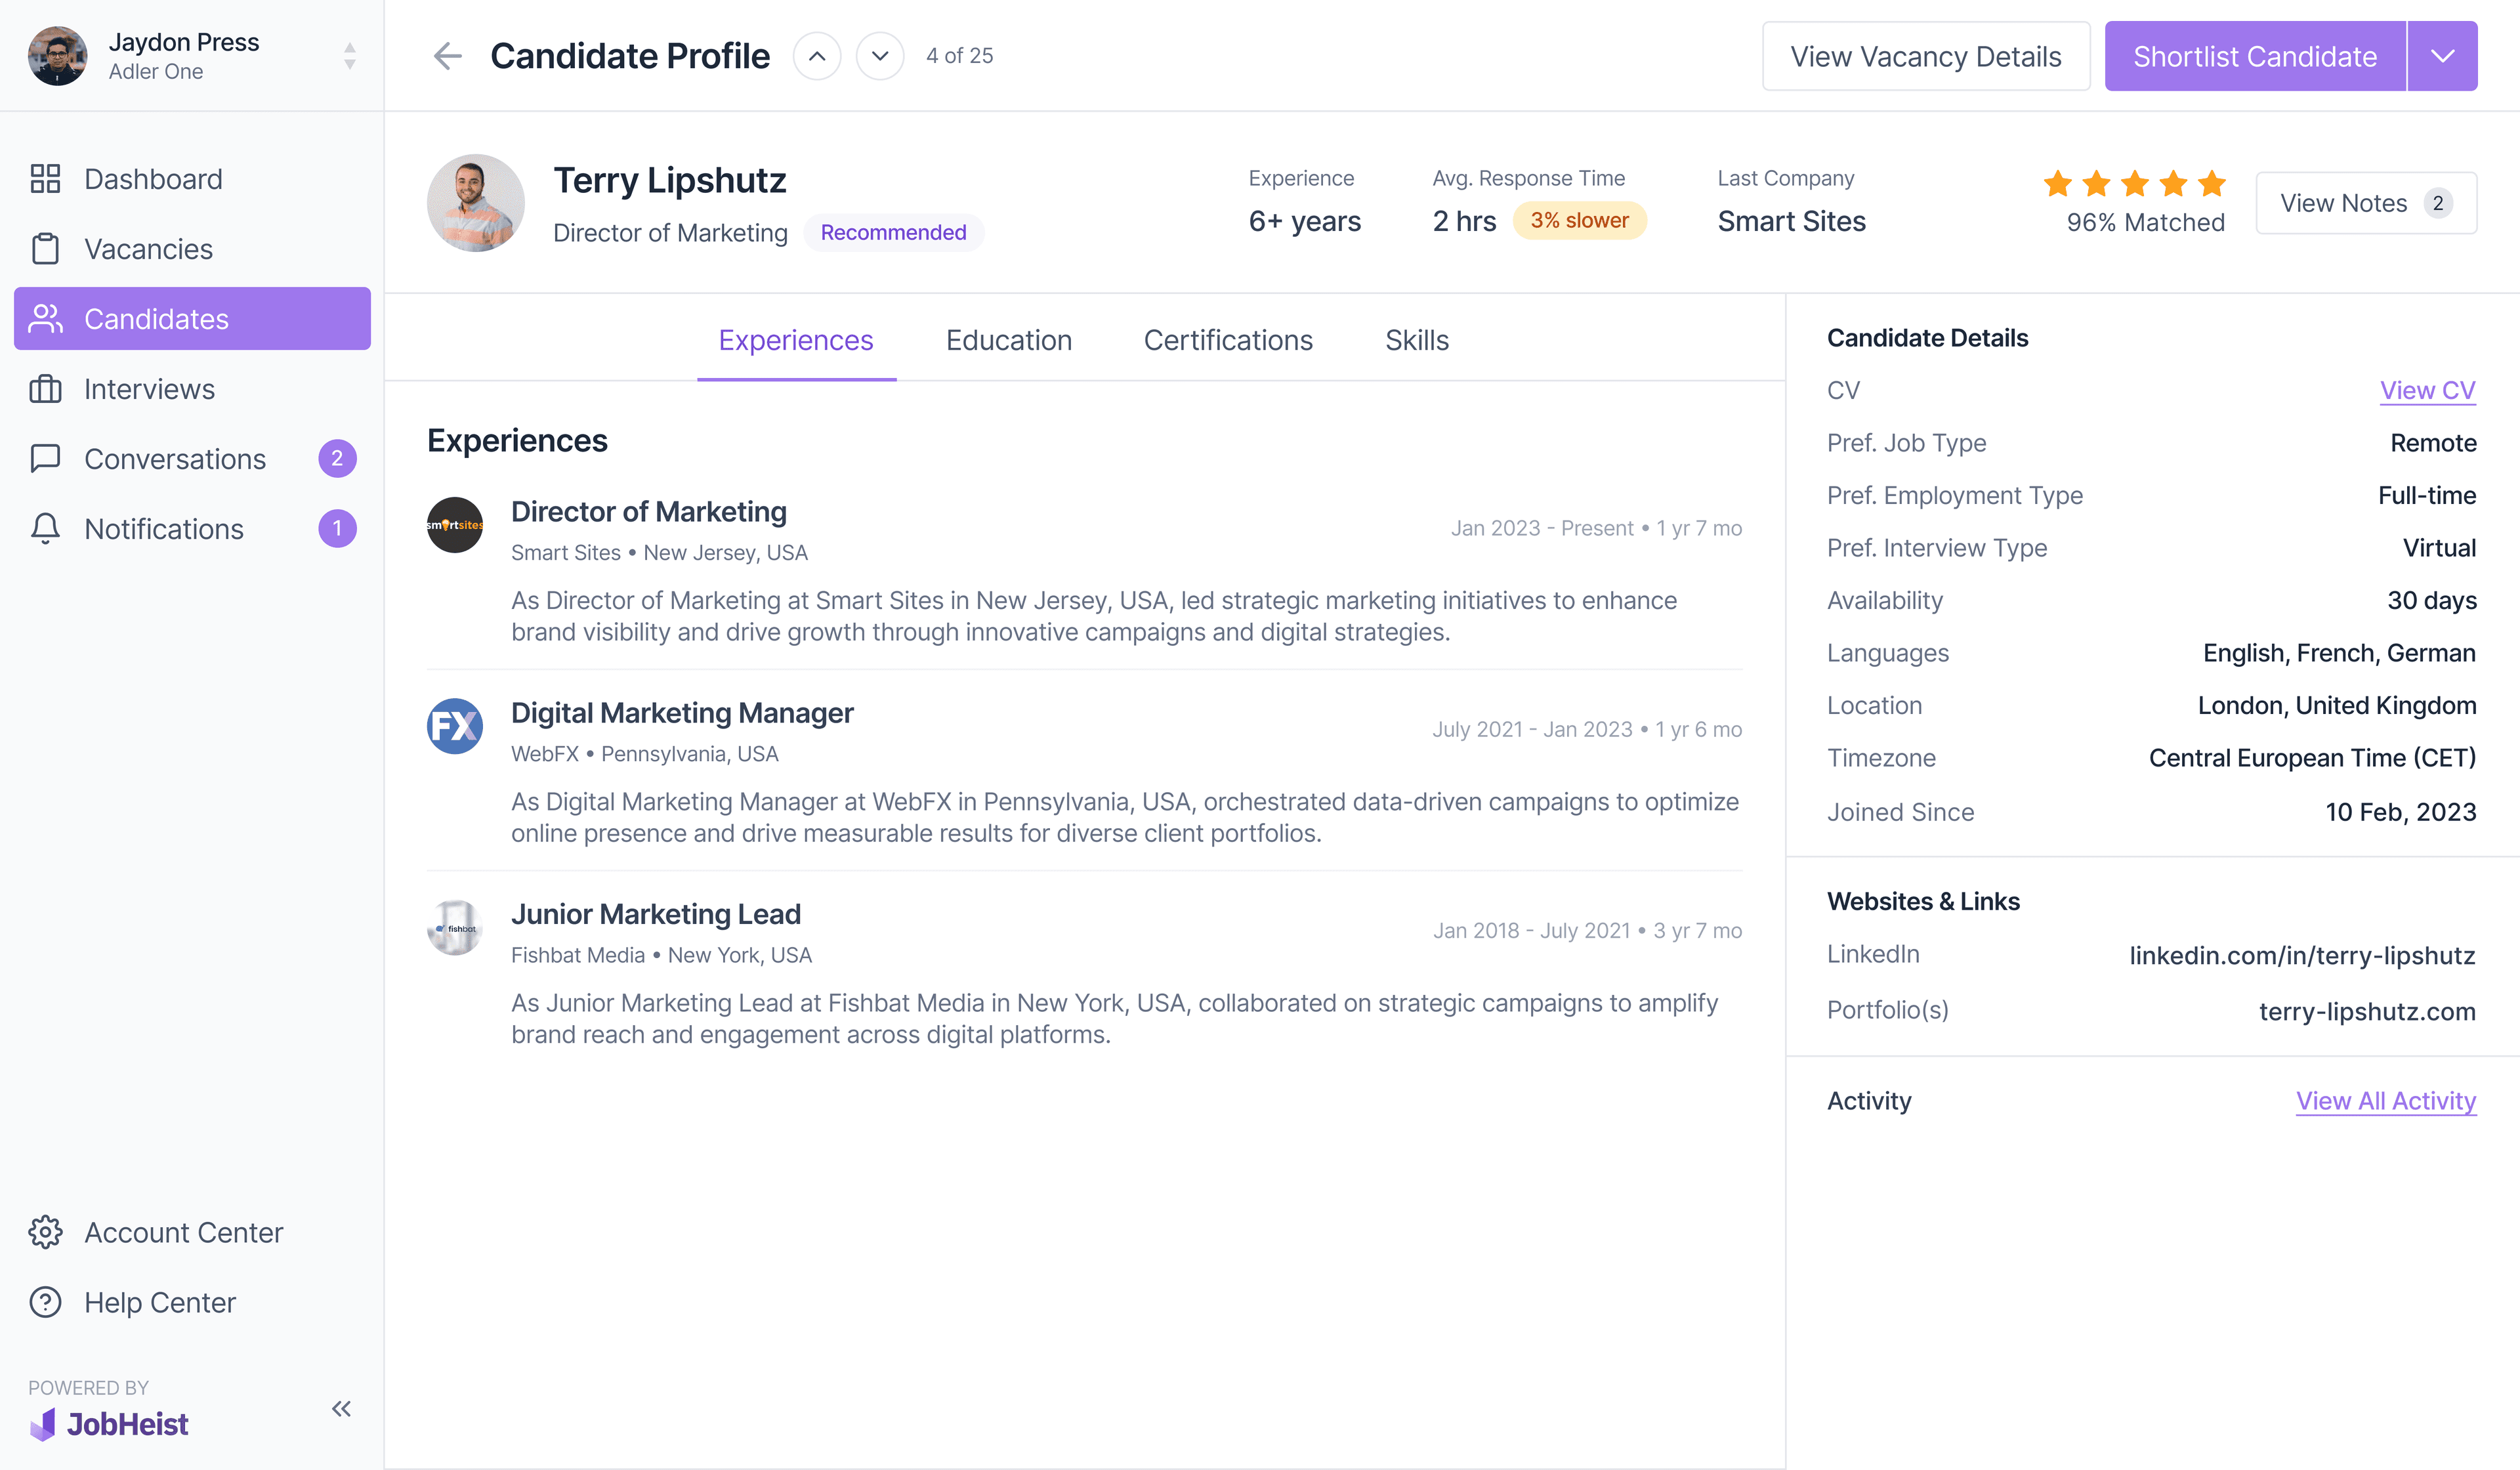2520x1470 pixels.
Task: Open Interviews in the sidebar
Action: [192, 389]
